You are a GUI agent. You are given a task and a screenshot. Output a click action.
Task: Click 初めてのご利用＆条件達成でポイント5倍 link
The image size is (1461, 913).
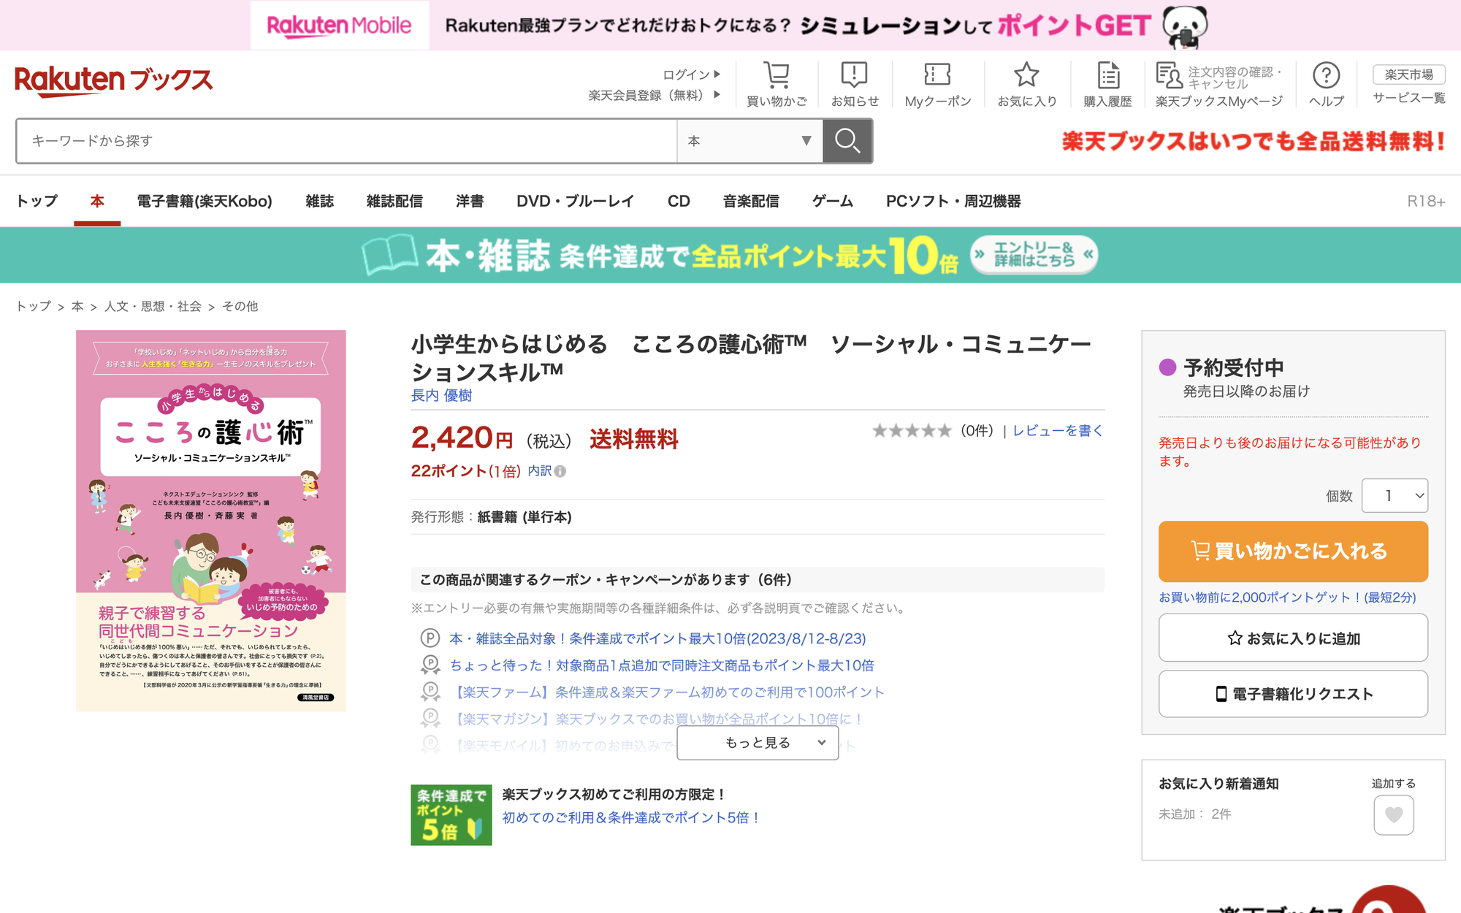pyautogui.click(x=631, y=818)
